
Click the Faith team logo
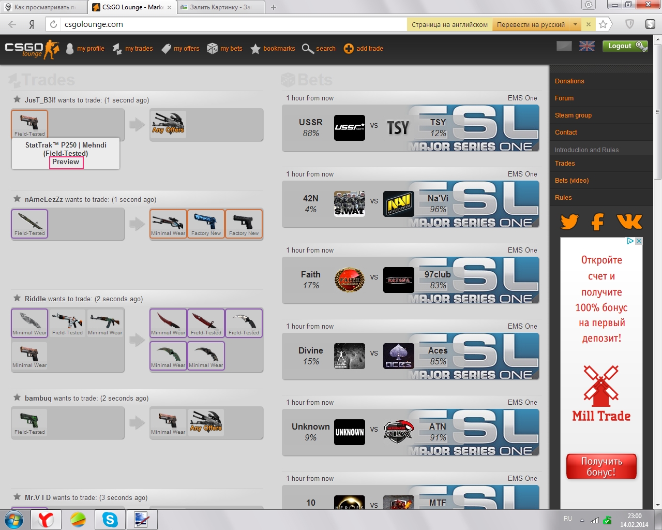click(x=350, y=280)
